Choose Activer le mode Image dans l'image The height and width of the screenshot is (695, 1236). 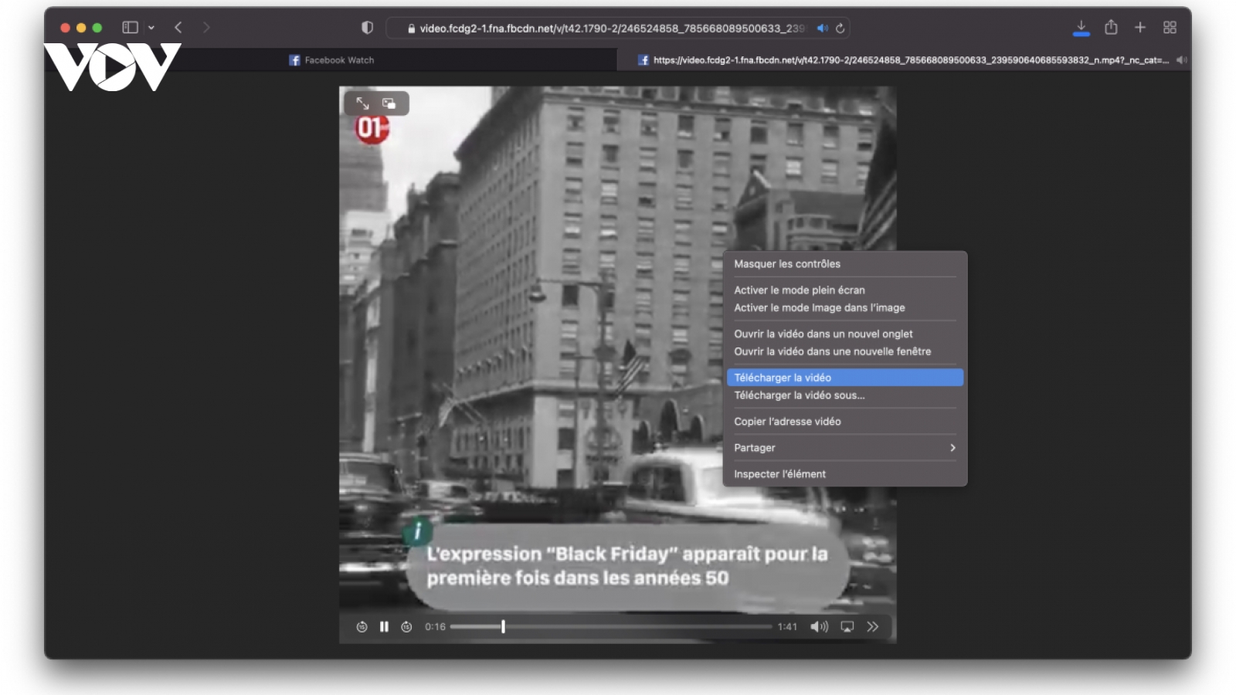[x=845, y=307]
